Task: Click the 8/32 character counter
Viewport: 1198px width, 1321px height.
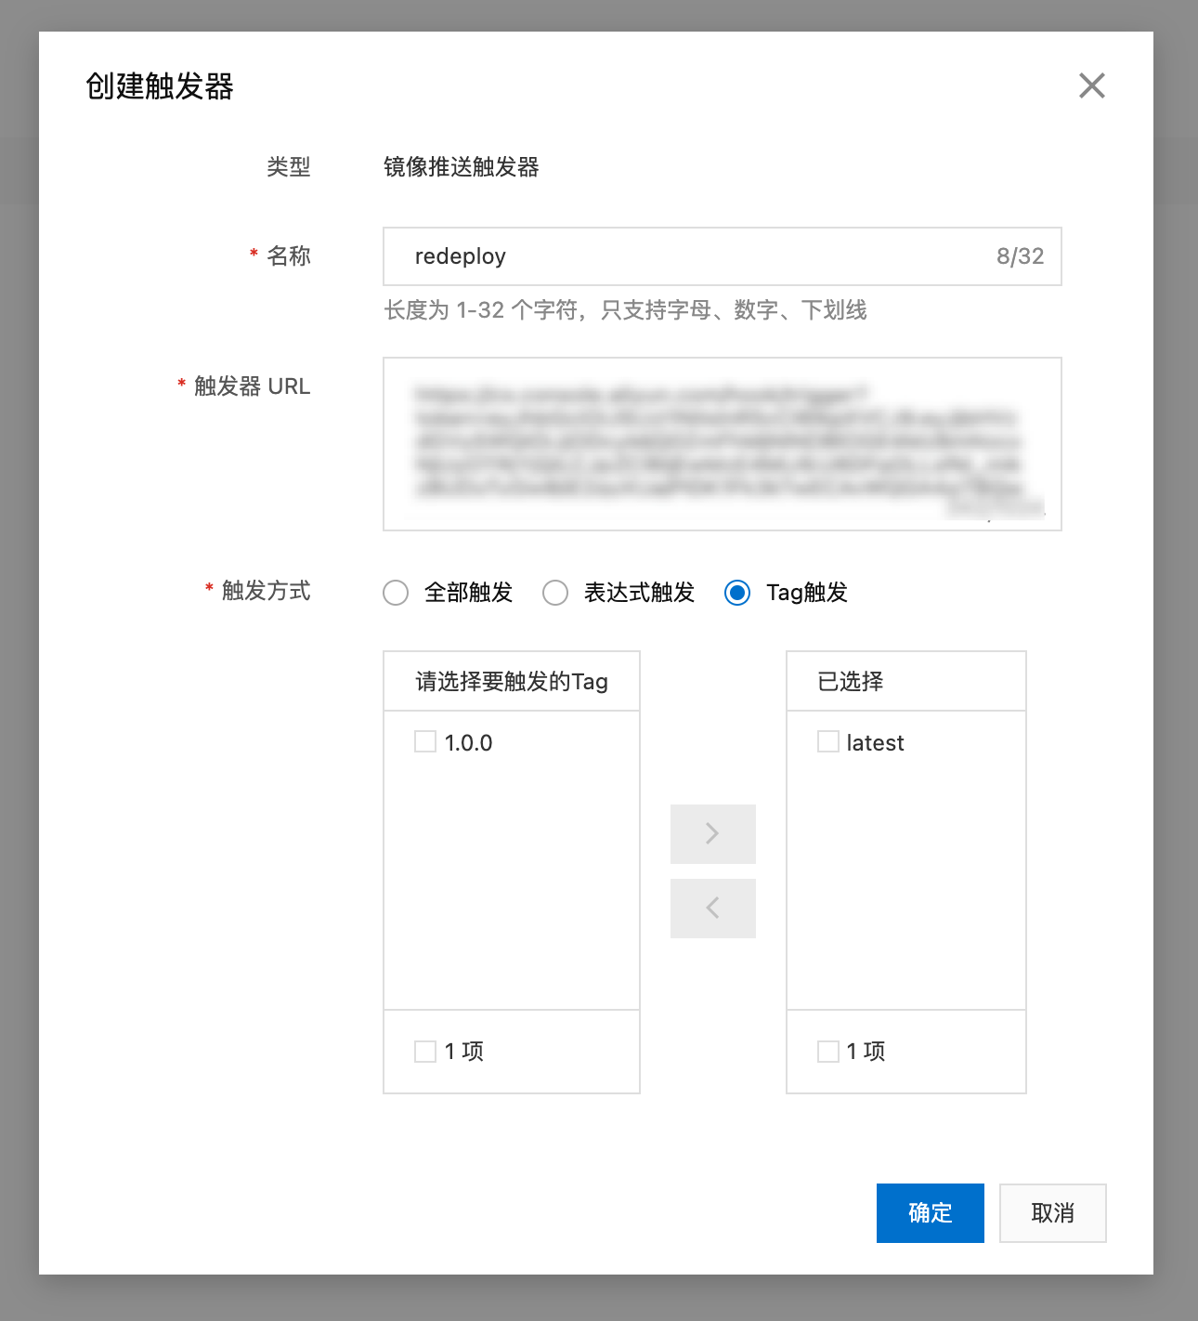Action: click(x=1020, y=256)
